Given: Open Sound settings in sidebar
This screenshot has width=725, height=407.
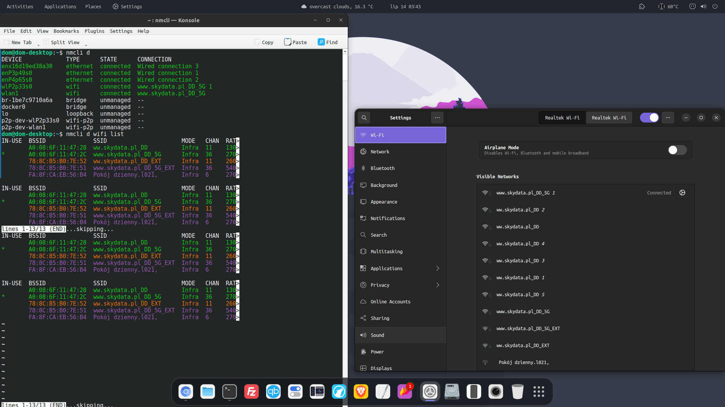Looking at the screenshot, I should [377, 335].
